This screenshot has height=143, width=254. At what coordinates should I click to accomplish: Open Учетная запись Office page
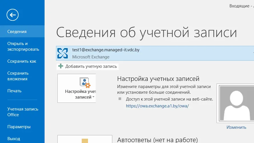coord(23,112)
